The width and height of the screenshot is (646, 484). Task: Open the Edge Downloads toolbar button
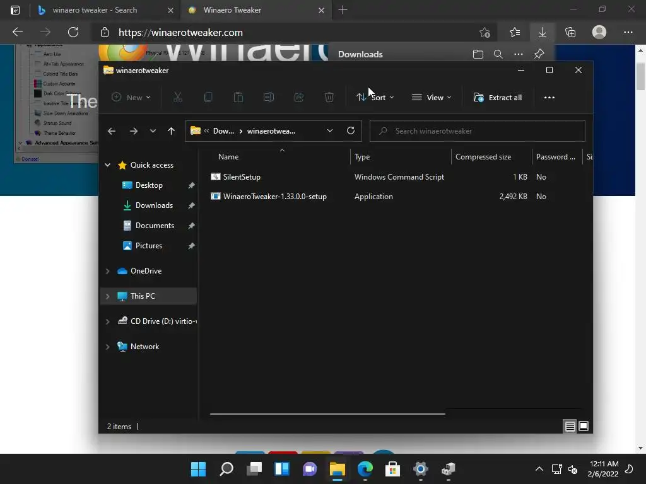tap(543, 32)
